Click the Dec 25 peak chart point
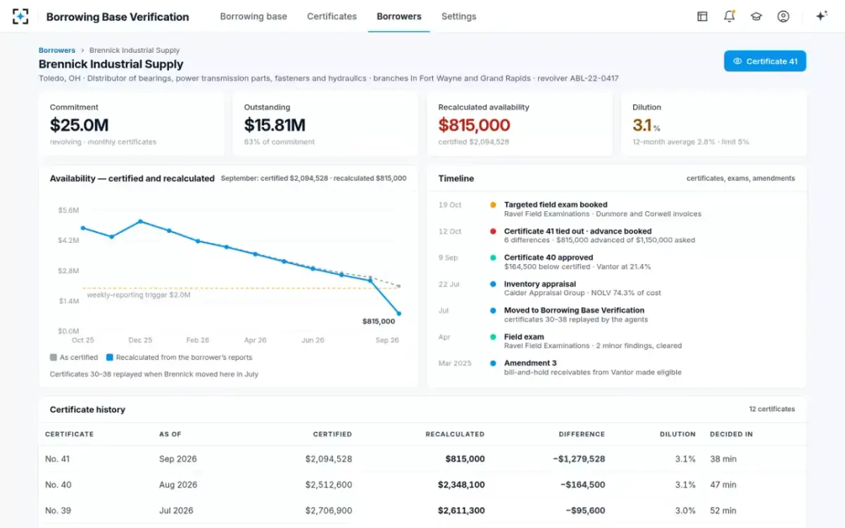This screenshot has width=845, height=528. click(140, 221)
